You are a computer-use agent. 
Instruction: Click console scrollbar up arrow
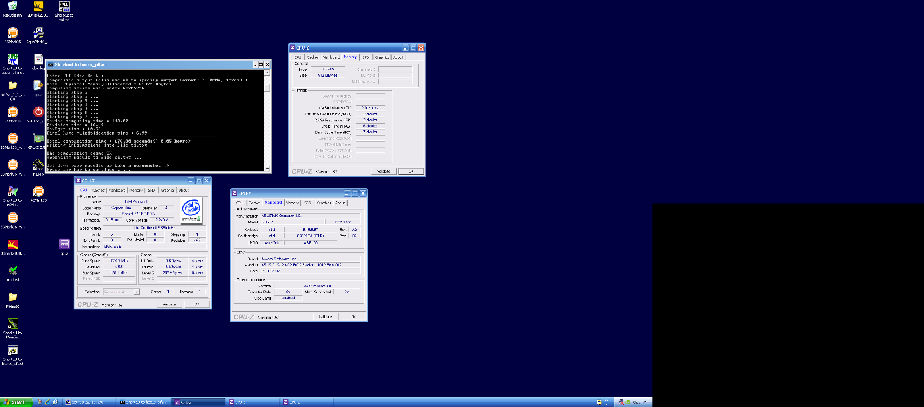(267, 72)
